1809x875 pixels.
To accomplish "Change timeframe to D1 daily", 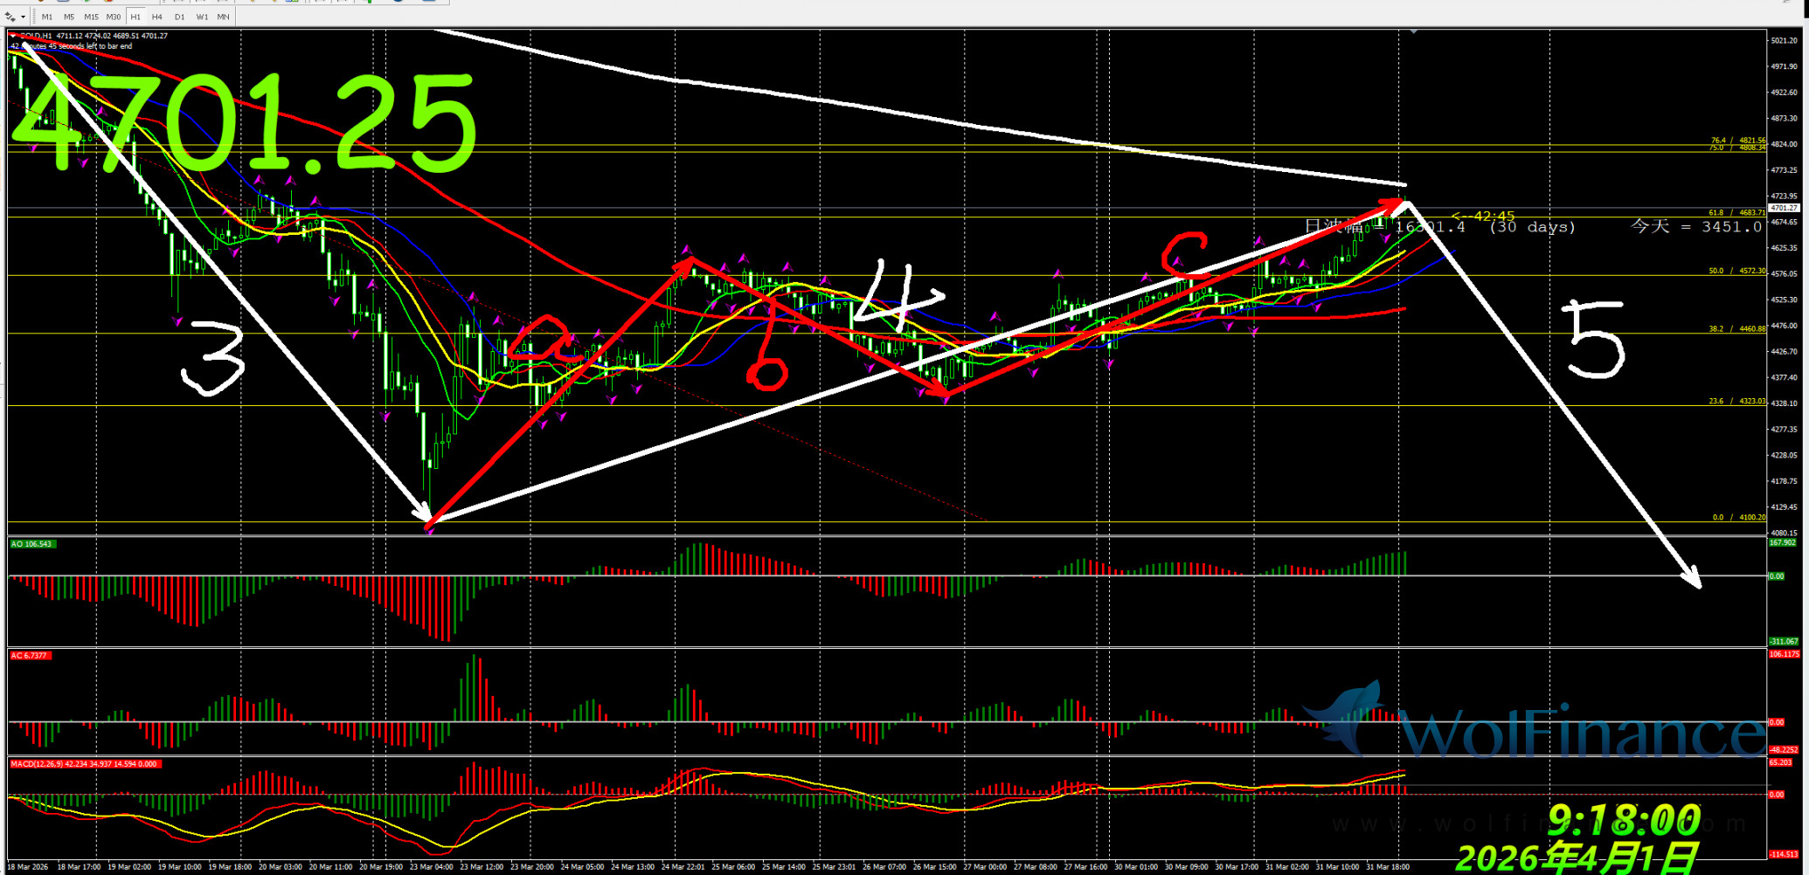I will pyautogui.click(x=179, y=17).
